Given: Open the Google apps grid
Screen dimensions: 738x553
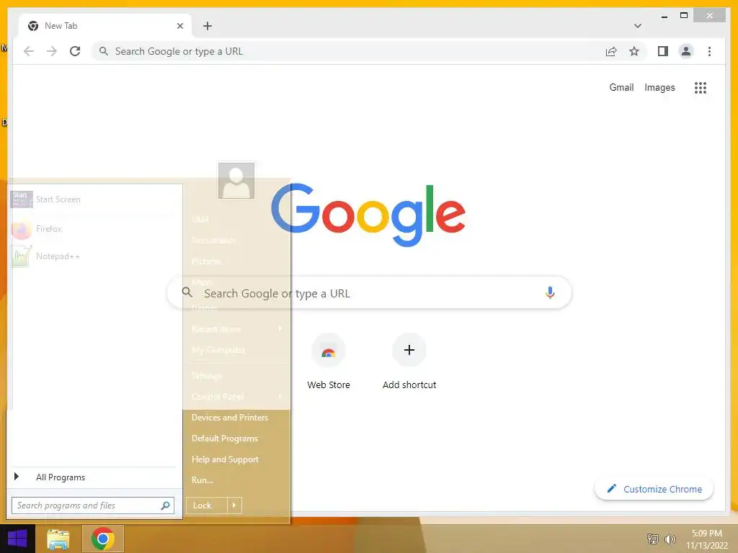Looking at the screenshot, I should (701, 87).
